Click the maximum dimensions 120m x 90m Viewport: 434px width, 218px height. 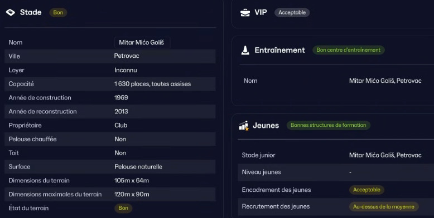(x=132, y=194)
